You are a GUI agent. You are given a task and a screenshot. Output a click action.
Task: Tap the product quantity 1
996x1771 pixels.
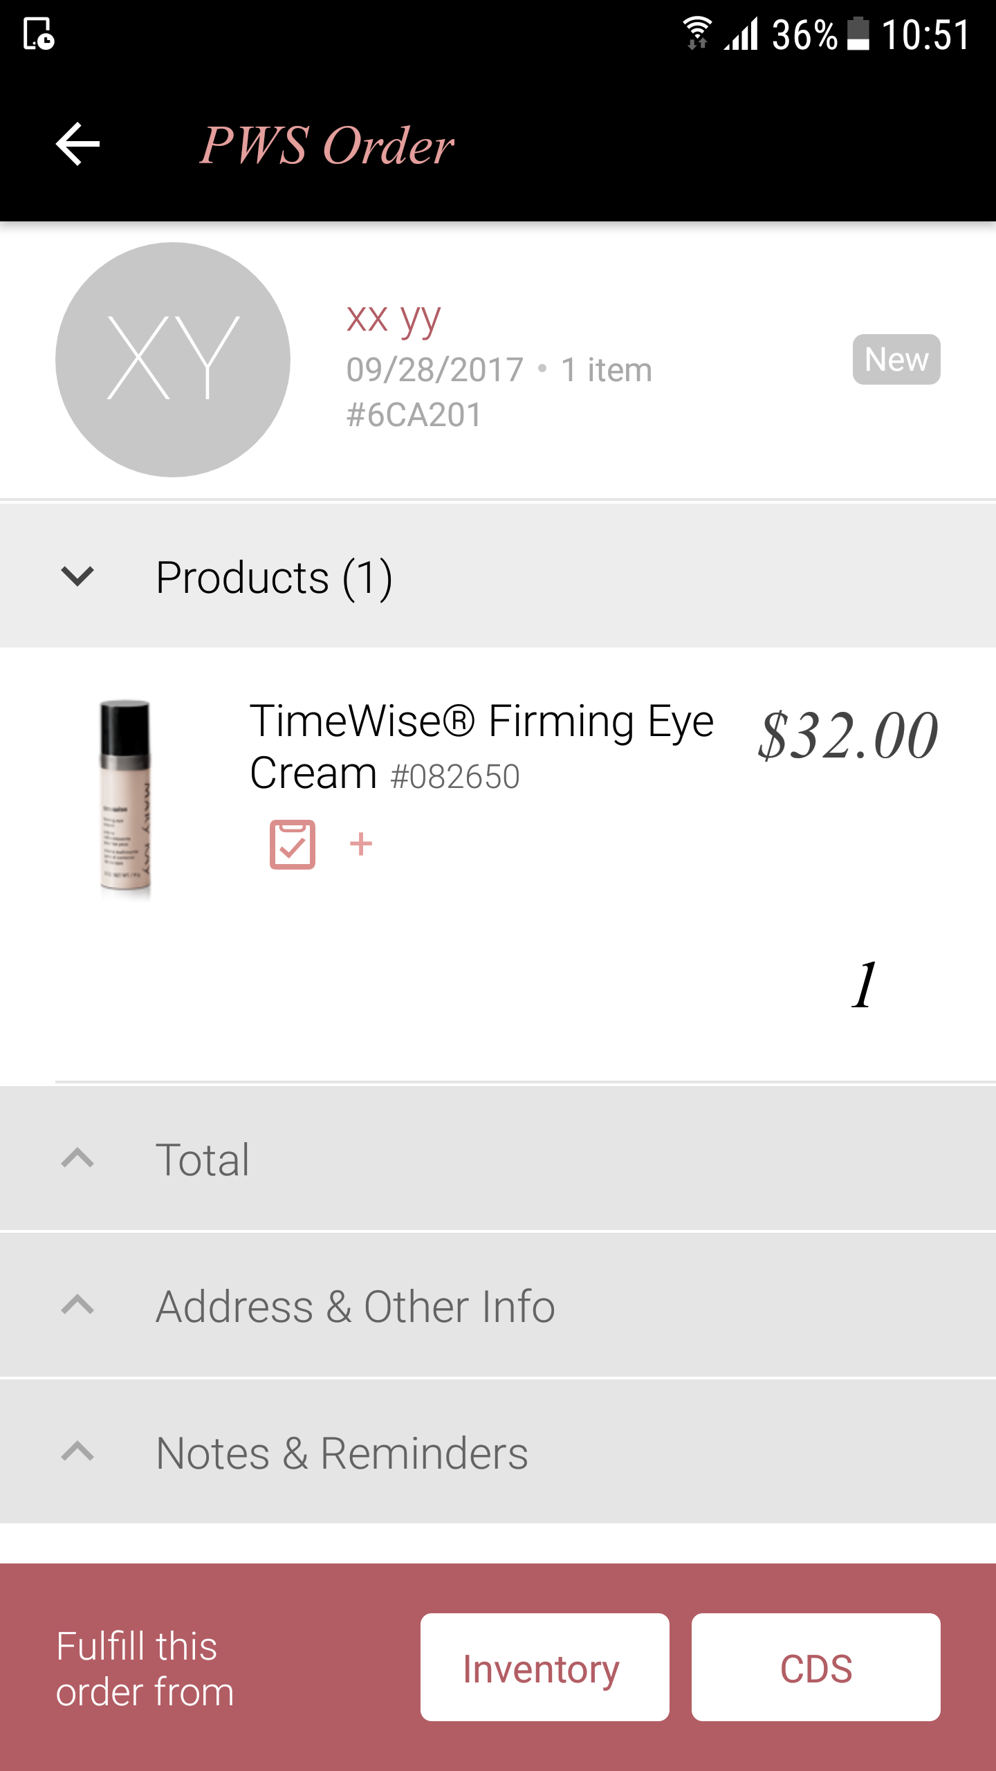[x=864, y=985]
